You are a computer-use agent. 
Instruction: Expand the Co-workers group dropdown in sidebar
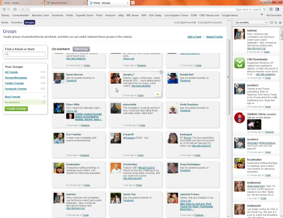point(266,23)
